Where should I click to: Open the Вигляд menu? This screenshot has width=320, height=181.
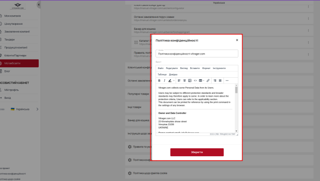(184, 68)
